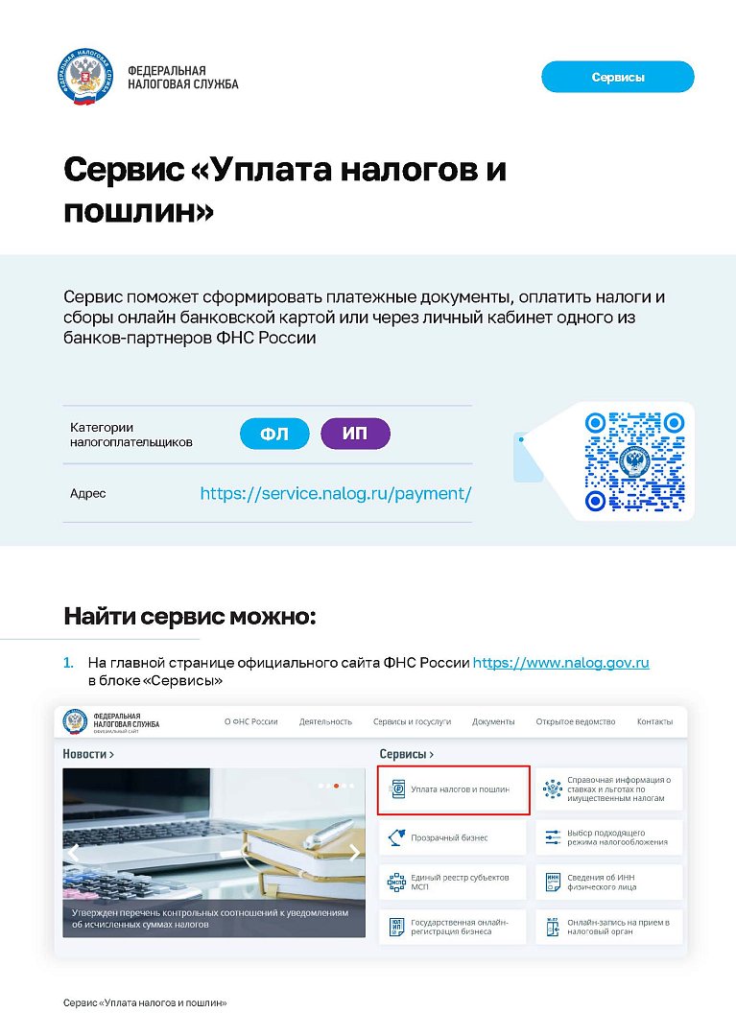Open the Уплата налогов и пошлин service icon
The width and height of the screenshot is (736, 1036).
(x=397, y=789)
